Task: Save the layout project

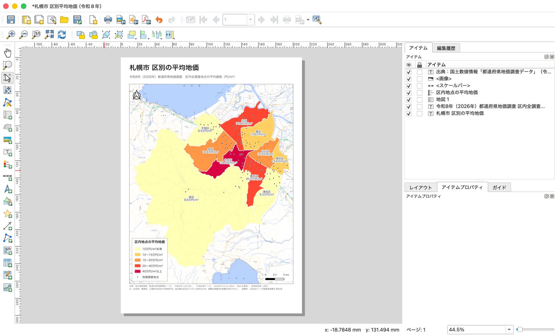Action: pos(11,20)
